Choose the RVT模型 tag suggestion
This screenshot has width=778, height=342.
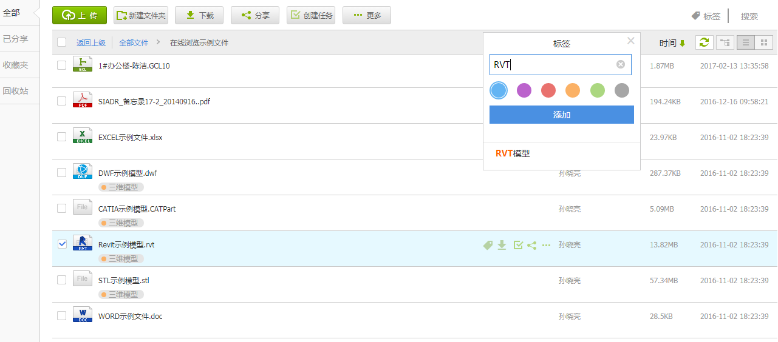513,153
